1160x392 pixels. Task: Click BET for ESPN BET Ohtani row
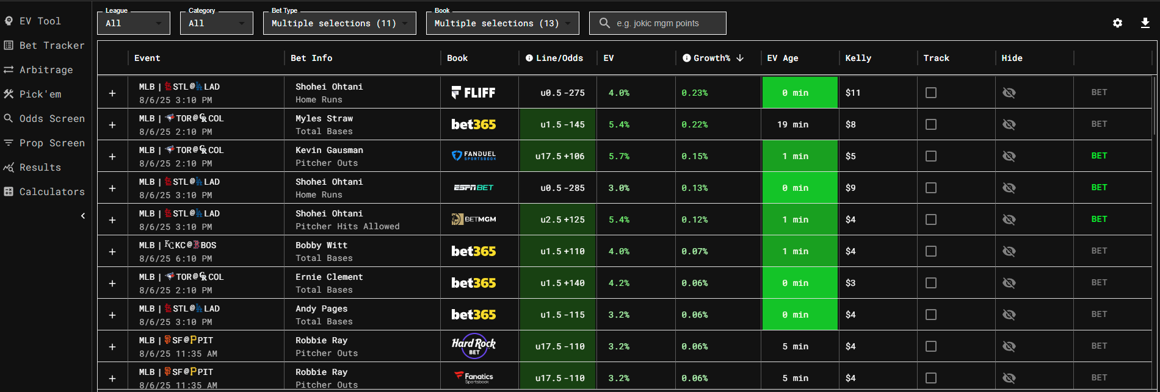click(1099, 188)
